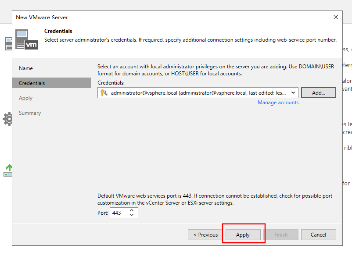This screenshot has height=255, width=352.
Task: Click the Apply button
Action: (243, 234)
